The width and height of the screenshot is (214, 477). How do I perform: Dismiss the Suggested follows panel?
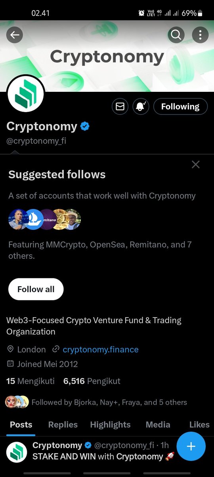(195, 165)
